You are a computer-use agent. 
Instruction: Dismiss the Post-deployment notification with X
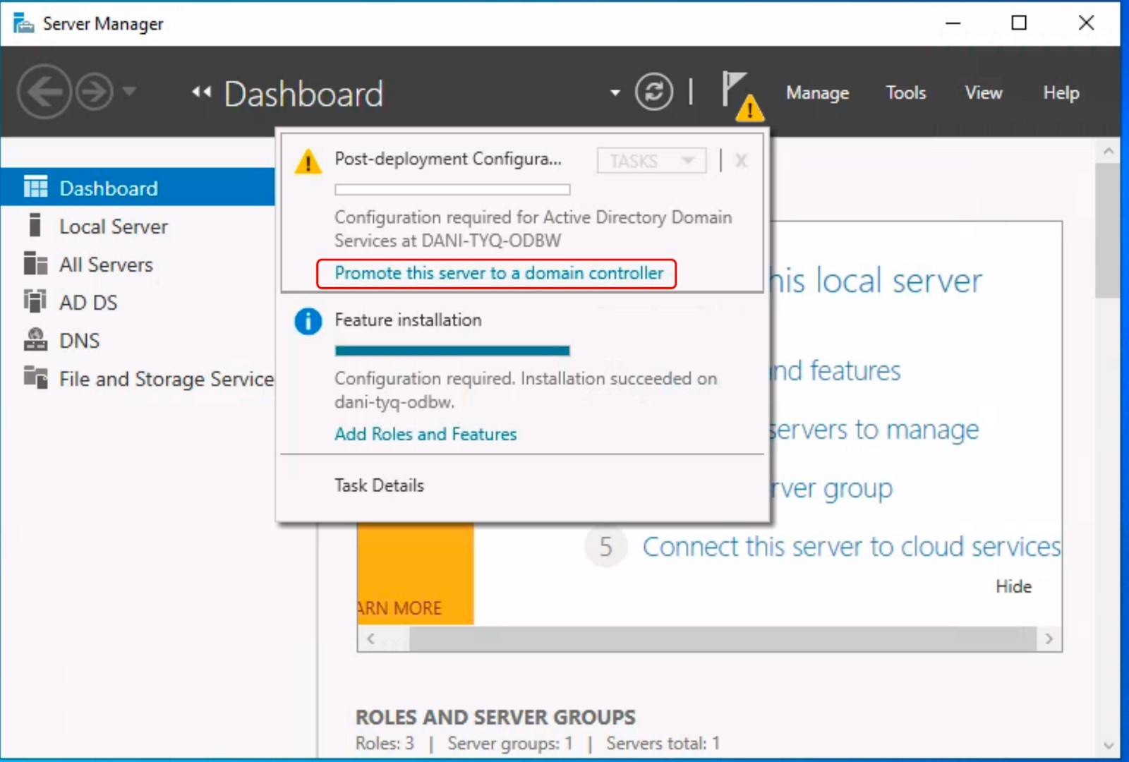click(740, 161)
